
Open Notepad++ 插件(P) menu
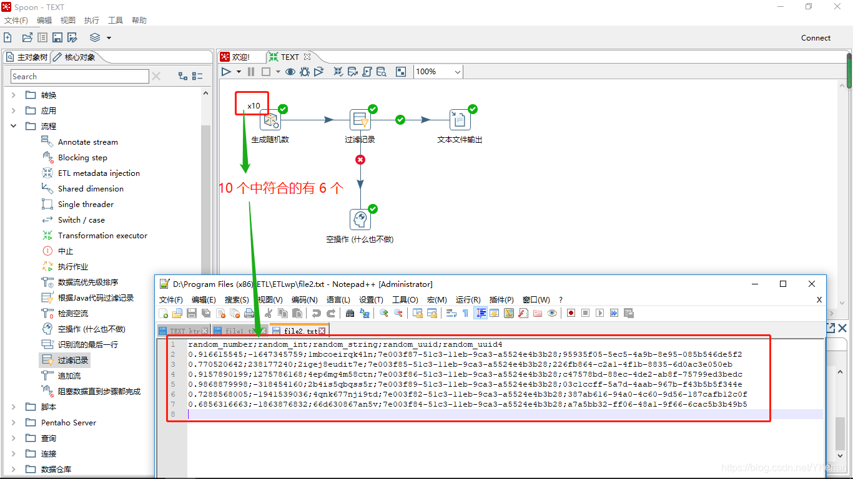[x=501, y=300]
